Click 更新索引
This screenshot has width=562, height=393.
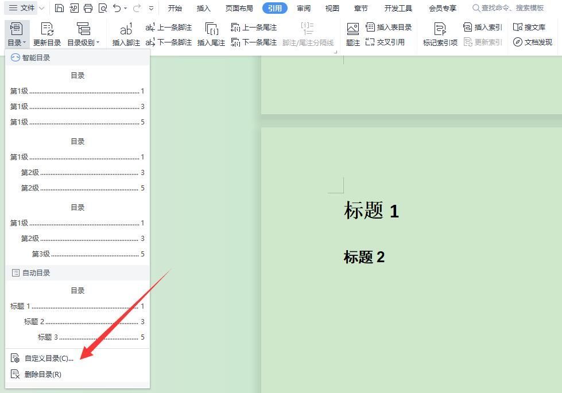coord(482,42)
